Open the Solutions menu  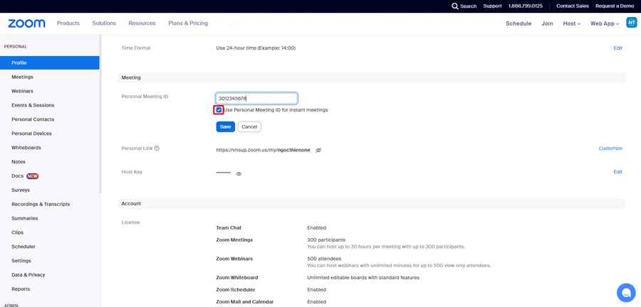[x=104, y=23]
